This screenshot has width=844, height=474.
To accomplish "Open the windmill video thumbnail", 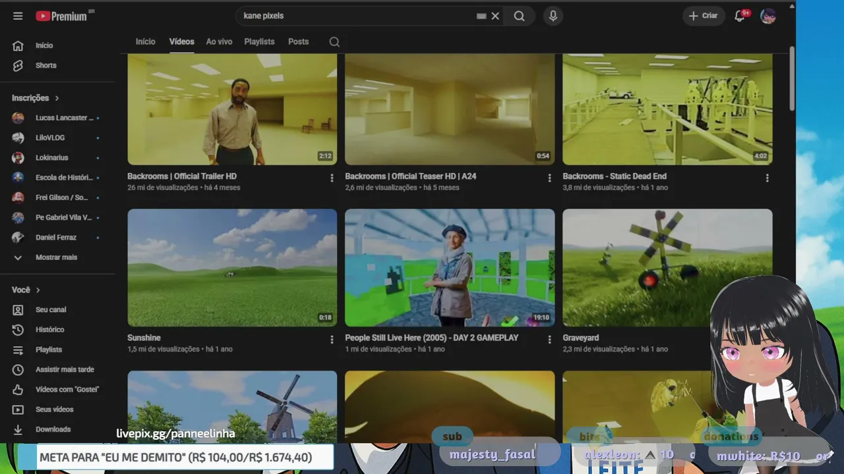I will pos(232,406).
